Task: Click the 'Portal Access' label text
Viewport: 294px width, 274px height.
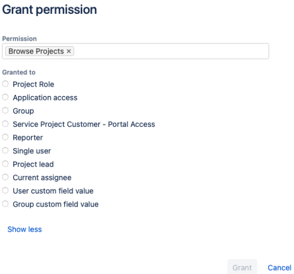Action: point(131,124)
